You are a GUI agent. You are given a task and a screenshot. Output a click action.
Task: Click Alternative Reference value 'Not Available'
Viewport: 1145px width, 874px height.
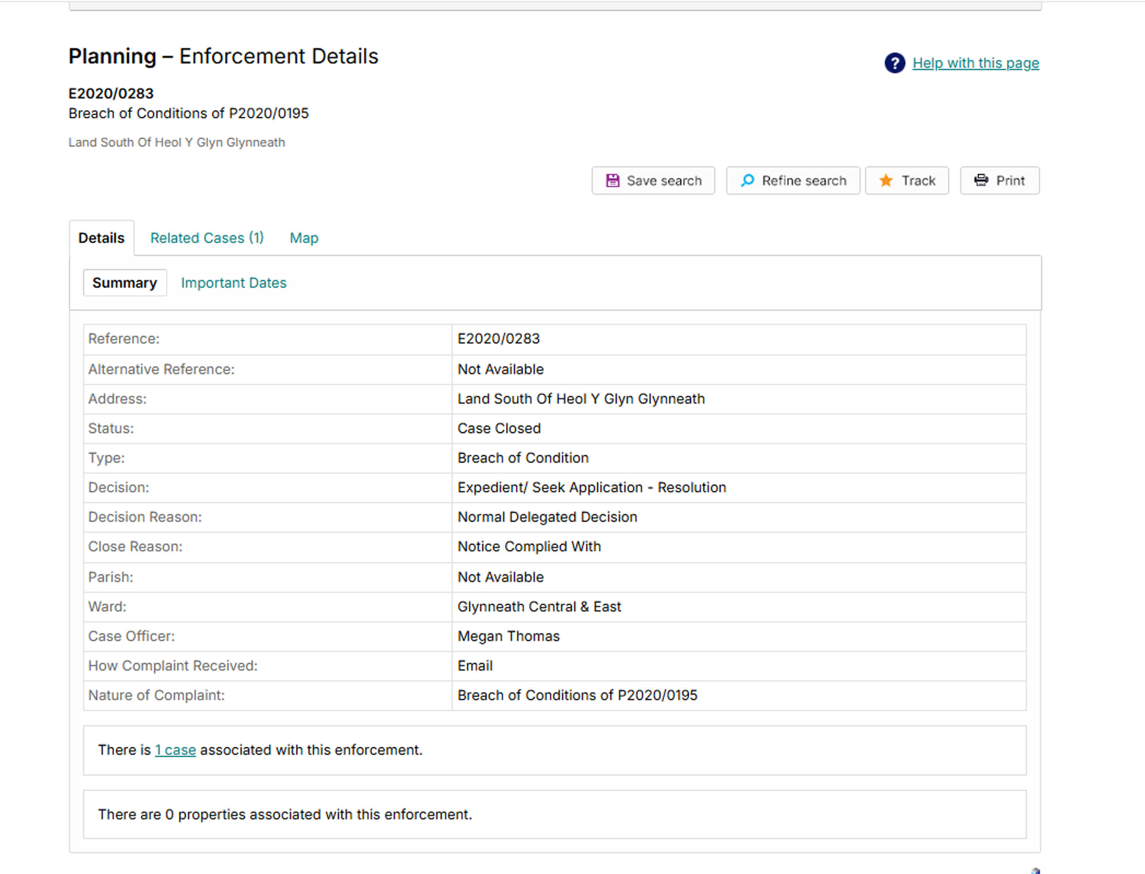(500, 369)
